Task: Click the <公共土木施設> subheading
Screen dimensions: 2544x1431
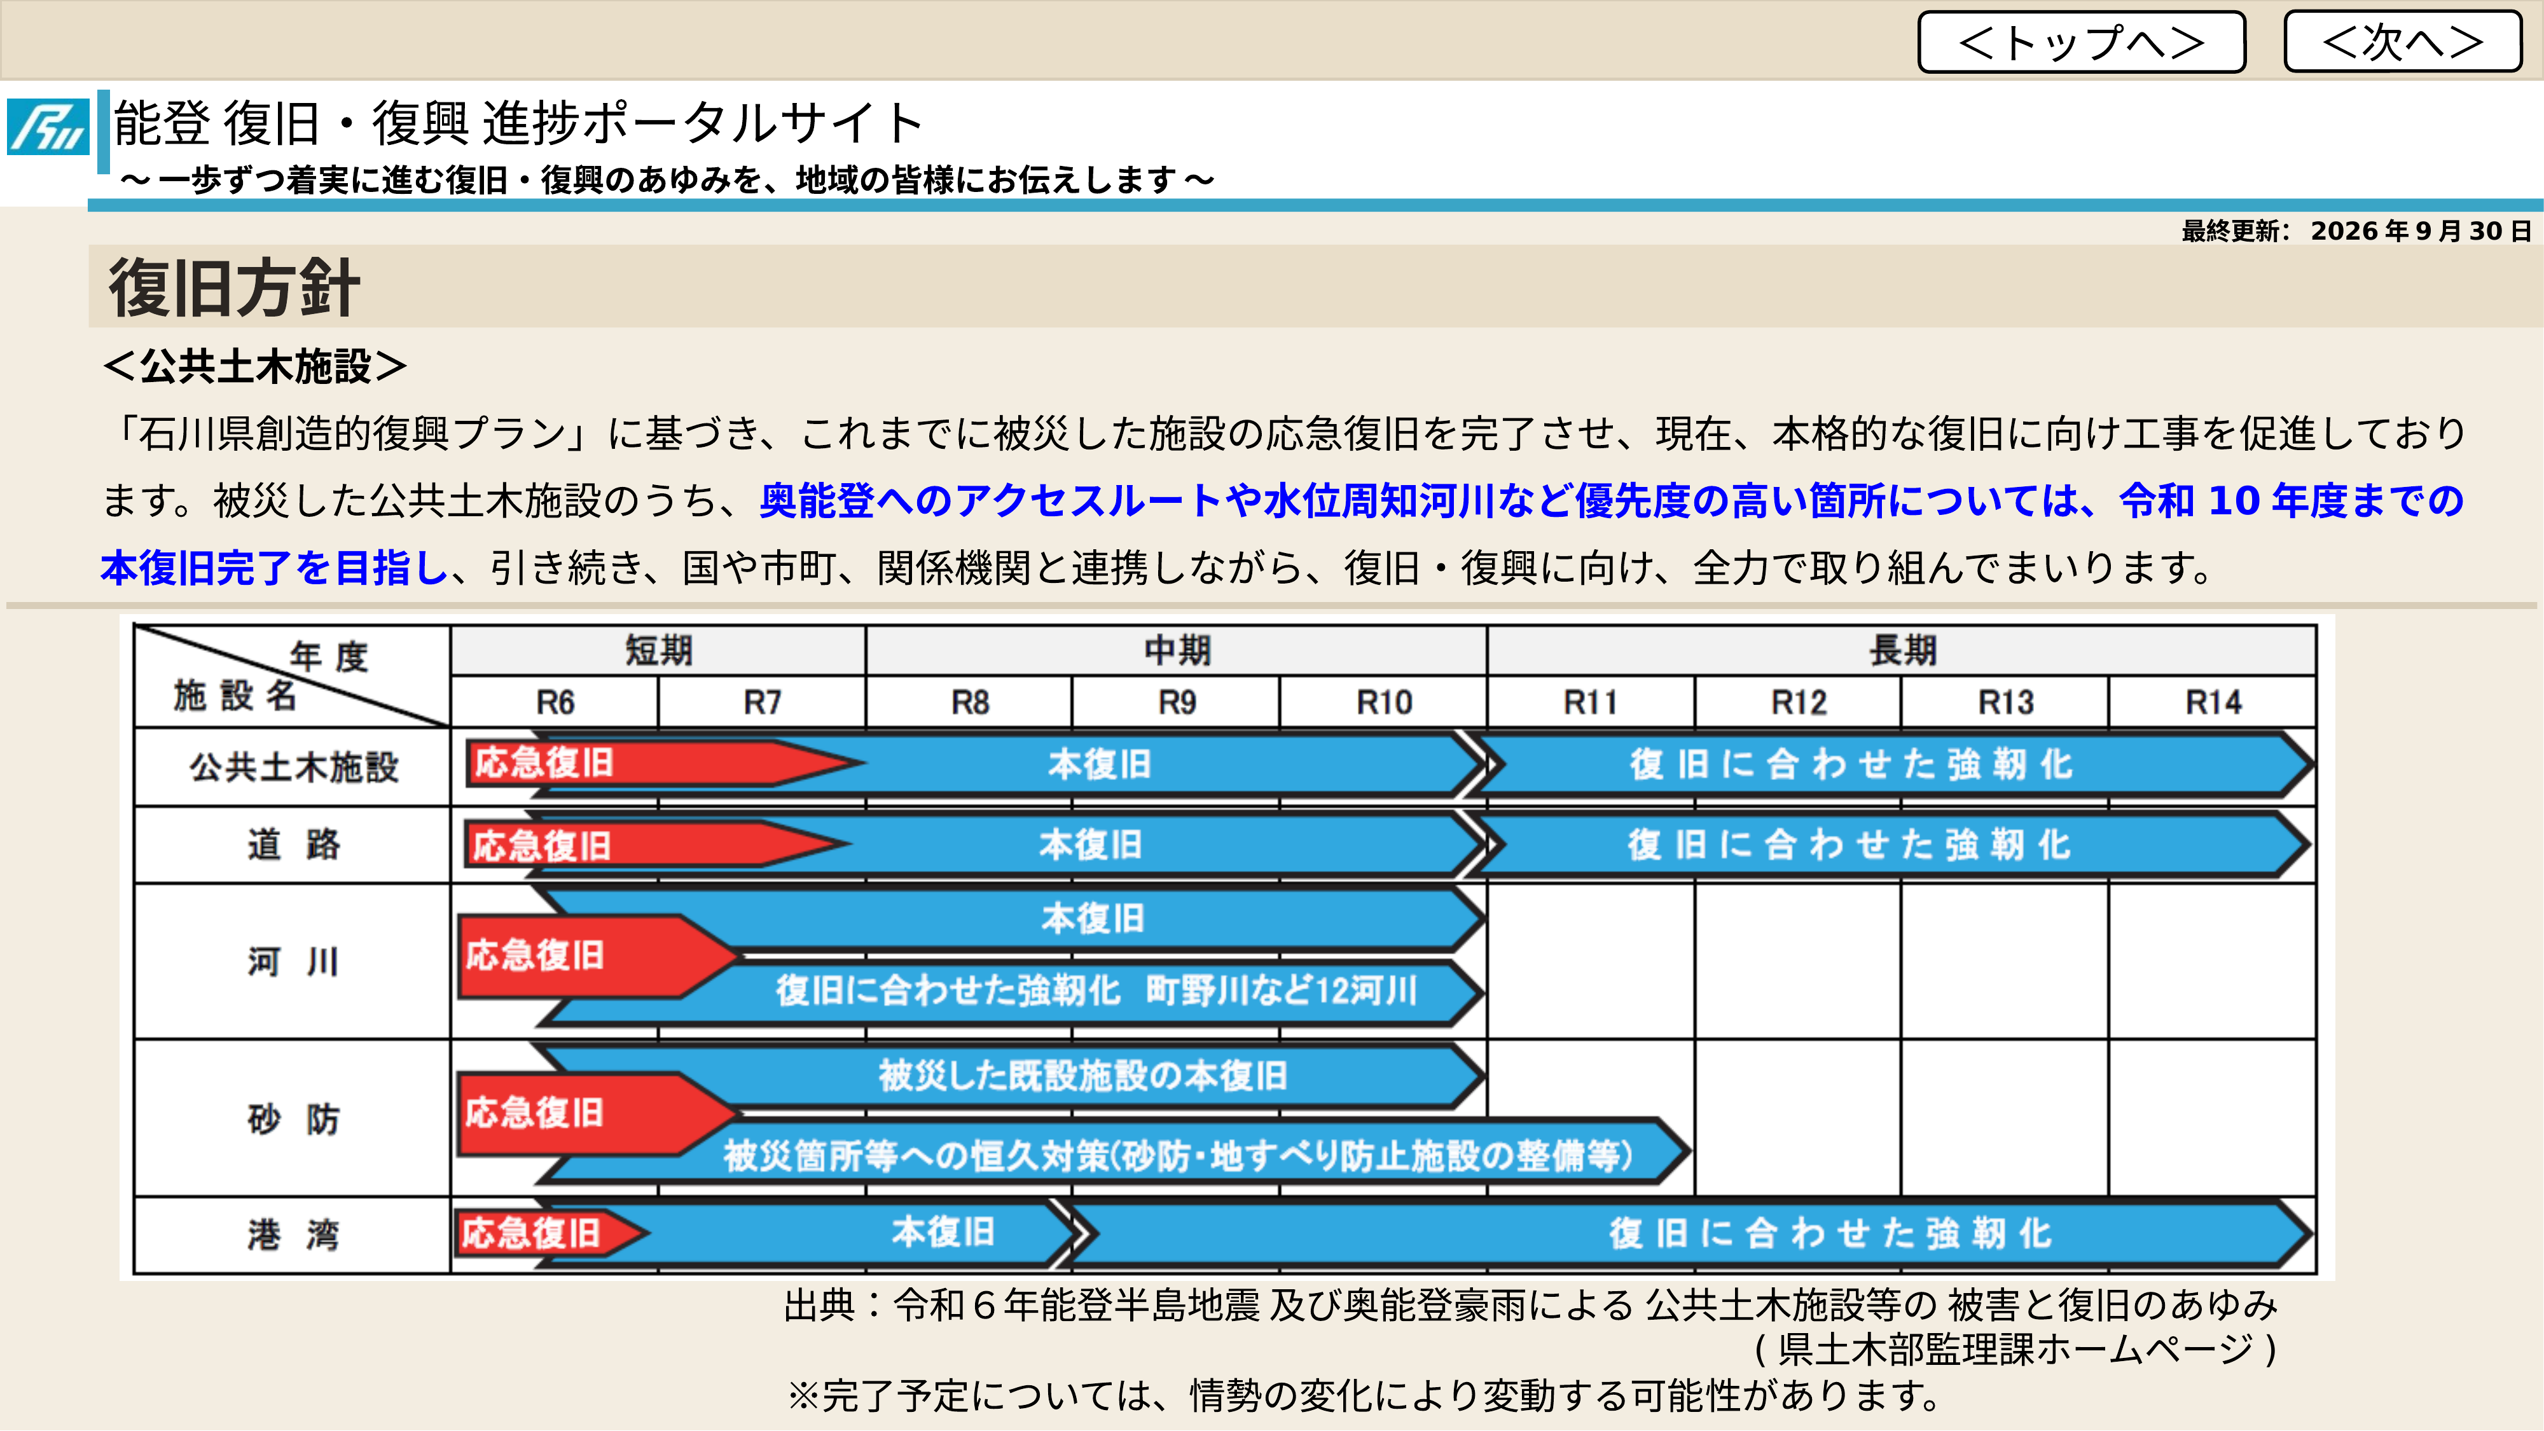Action: 255,366
